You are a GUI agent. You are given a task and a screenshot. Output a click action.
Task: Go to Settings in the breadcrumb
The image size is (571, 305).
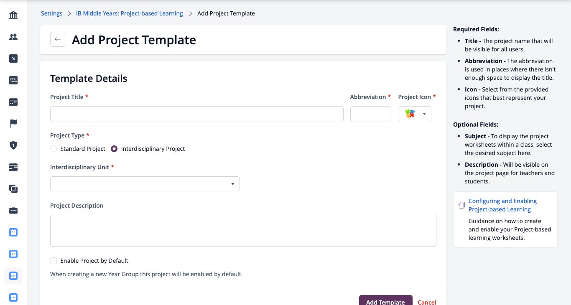51,13
